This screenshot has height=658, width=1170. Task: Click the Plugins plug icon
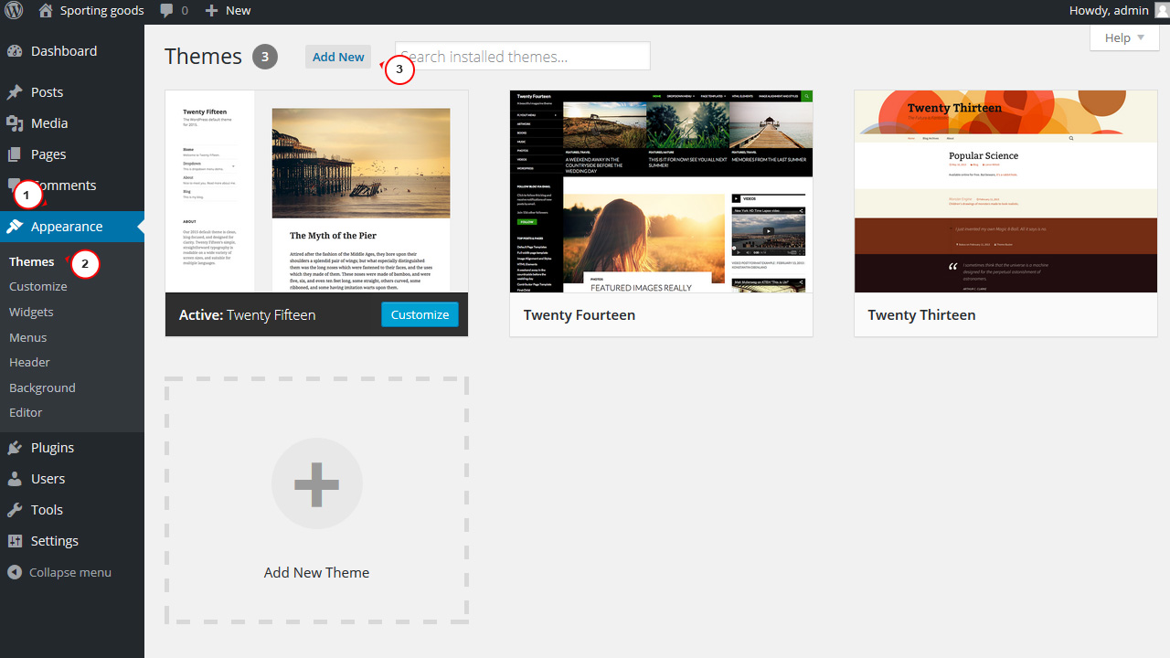[x=15, y=448]
